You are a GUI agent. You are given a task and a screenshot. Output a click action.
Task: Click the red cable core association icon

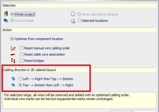tap(13, 55)
